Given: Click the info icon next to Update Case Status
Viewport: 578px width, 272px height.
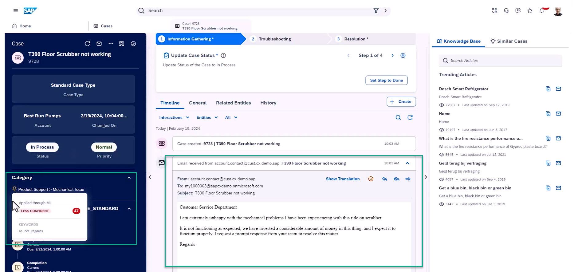Looking at the screenshot, I should tap(223, 55).
